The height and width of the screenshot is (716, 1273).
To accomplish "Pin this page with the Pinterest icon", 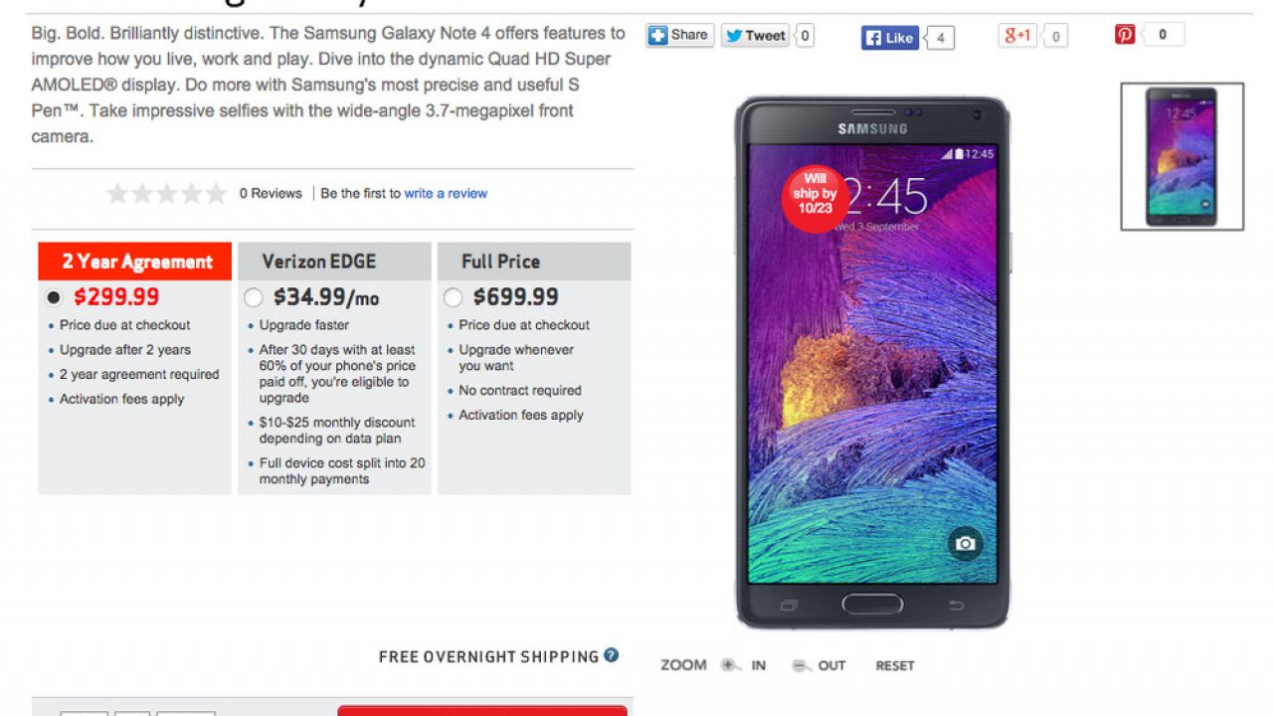I will [x=1125, y=35].
